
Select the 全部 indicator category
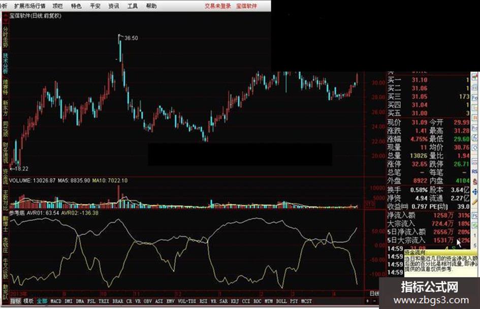[x=42, y=301]
